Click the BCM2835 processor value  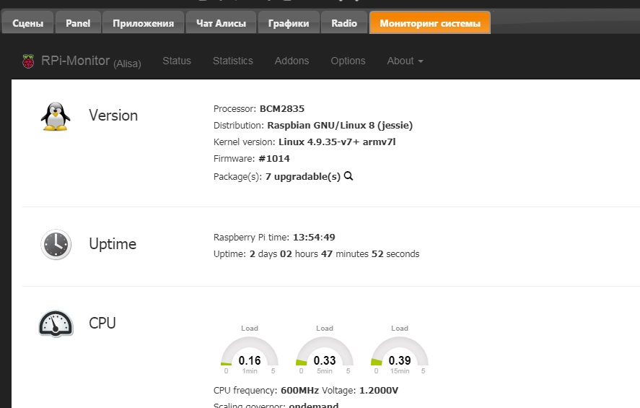click(x=282, y=108)
